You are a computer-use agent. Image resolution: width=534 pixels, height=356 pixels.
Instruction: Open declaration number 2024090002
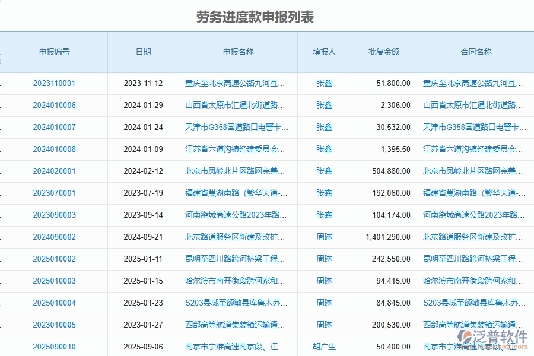pos(54,237)
